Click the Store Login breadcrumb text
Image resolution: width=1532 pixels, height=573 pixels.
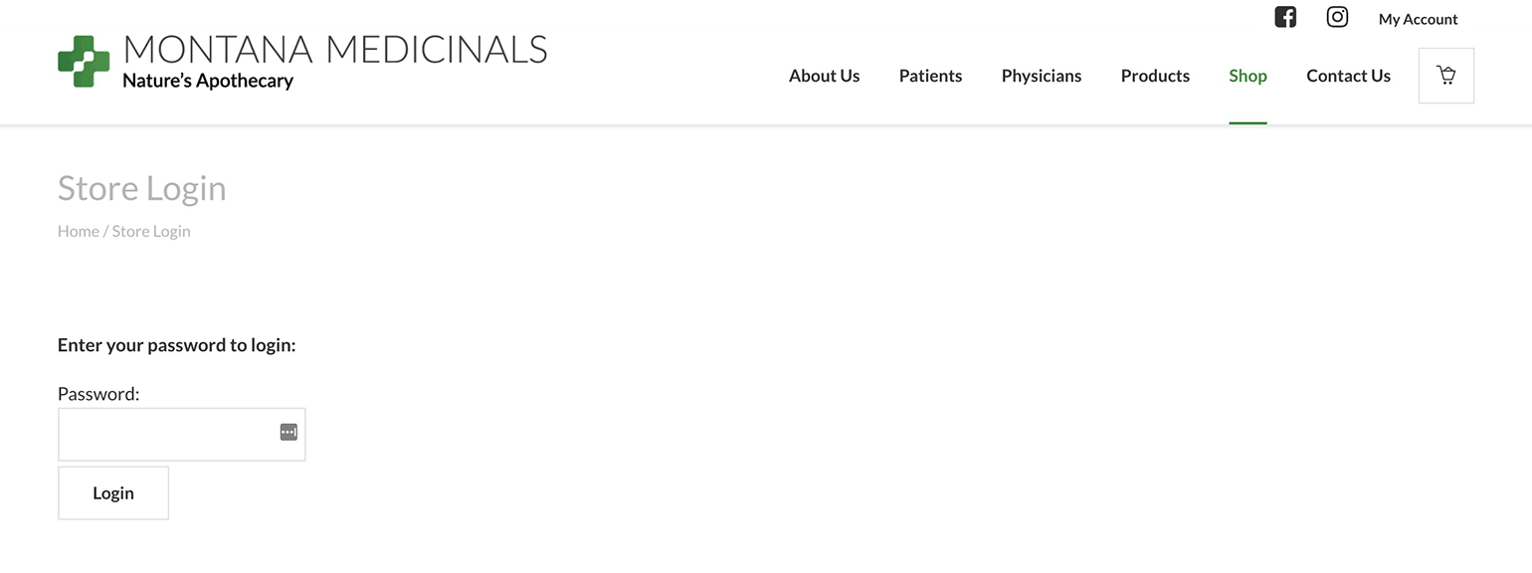[151, 231]
